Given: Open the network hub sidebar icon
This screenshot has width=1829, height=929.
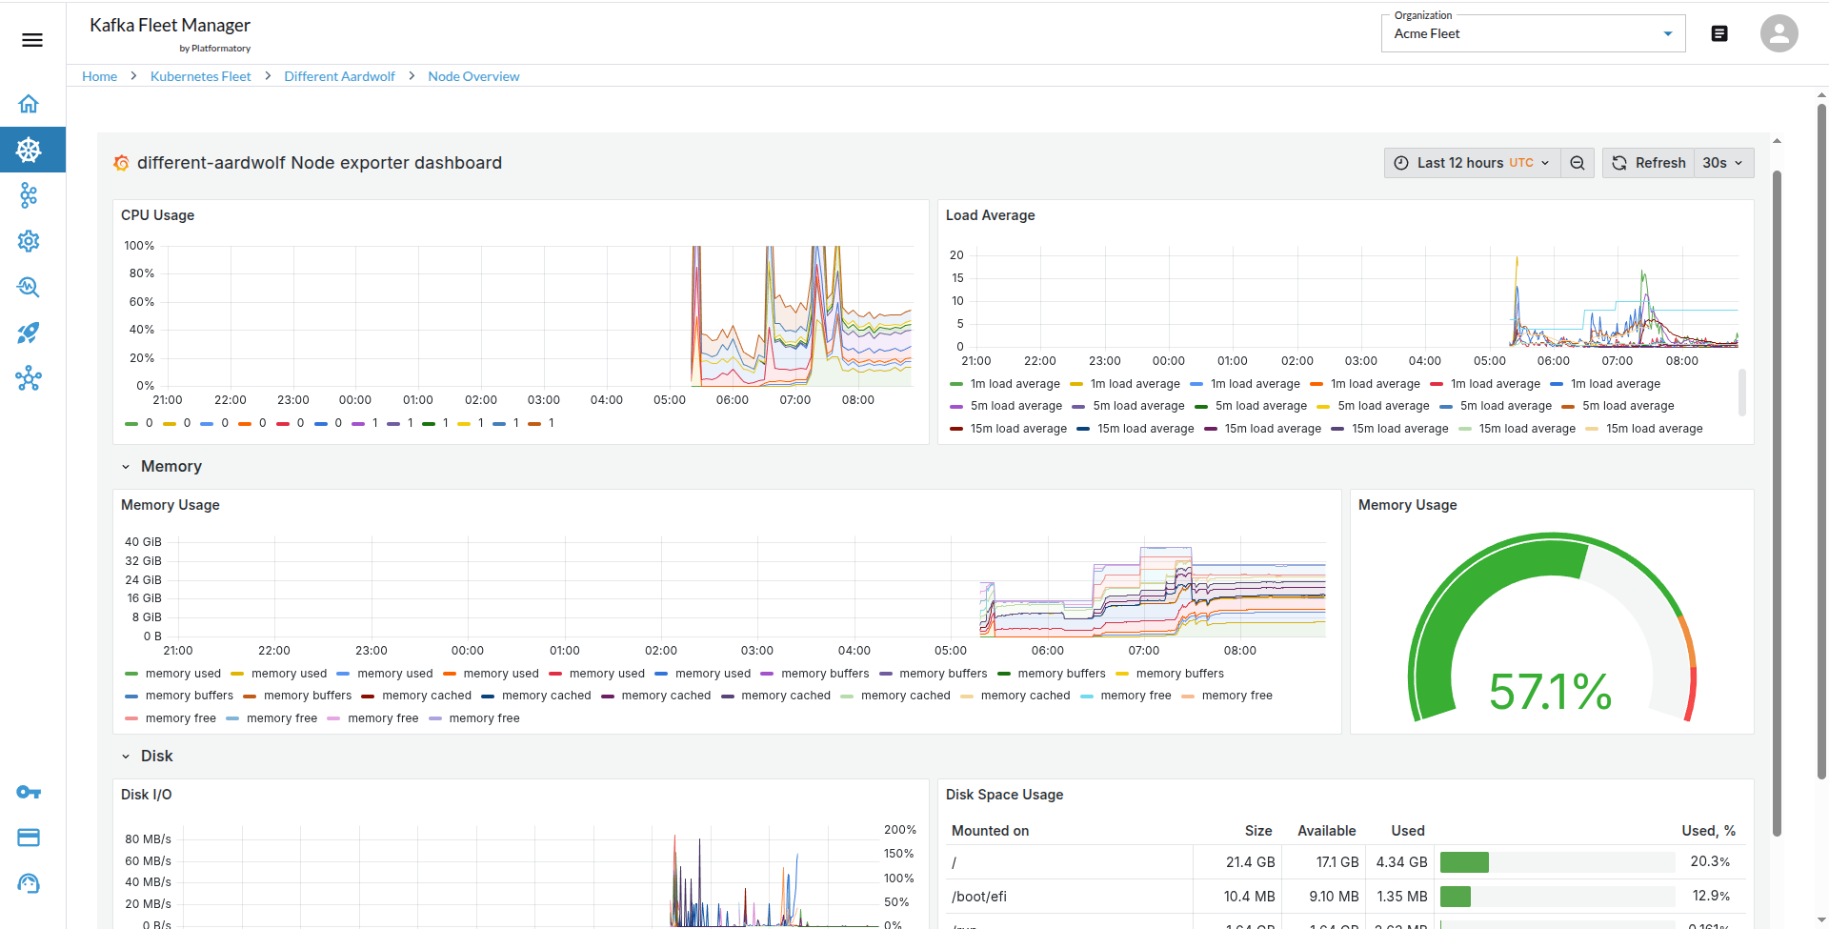Looking at the screenshot, I should tap(29, 378).
